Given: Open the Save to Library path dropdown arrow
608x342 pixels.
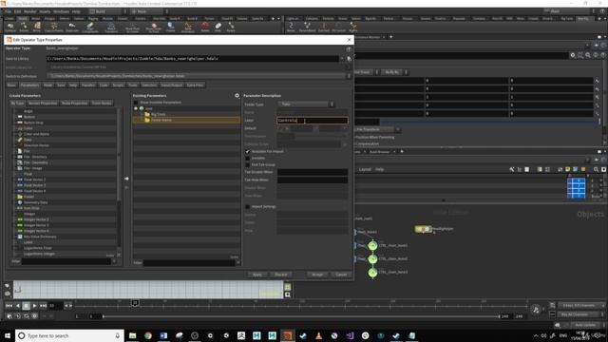Looking at the screenshot, I should tap(342, 59).
